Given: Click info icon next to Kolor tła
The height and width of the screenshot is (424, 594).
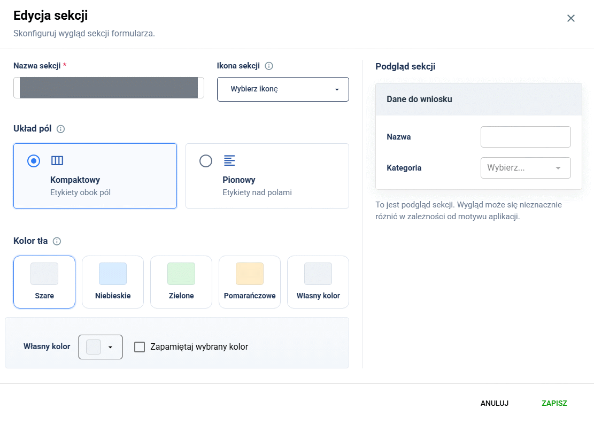Looking at the screenshot, I should pyautogui.click(x=57, y=241).
